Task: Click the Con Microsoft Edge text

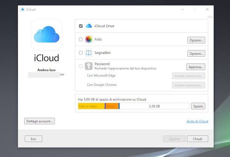Action: (x=101, y=75)
